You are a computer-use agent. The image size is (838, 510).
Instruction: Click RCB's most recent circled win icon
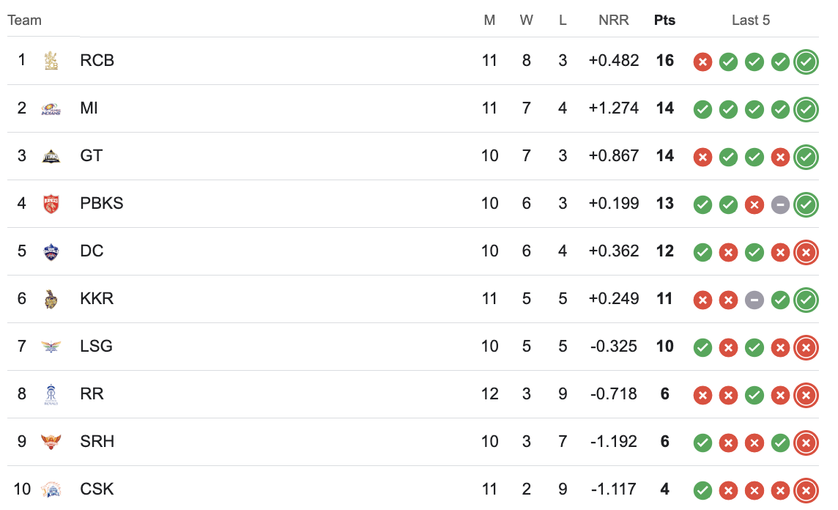(806, 62)
